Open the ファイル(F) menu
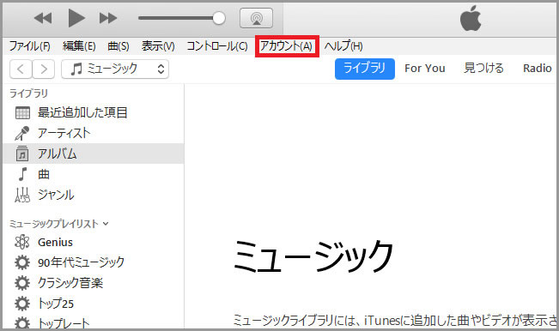 pyautogui.click(x=29, y=46)
